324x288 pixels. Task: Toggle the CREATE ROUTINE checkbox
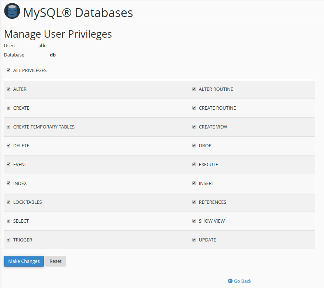[194, 108]
